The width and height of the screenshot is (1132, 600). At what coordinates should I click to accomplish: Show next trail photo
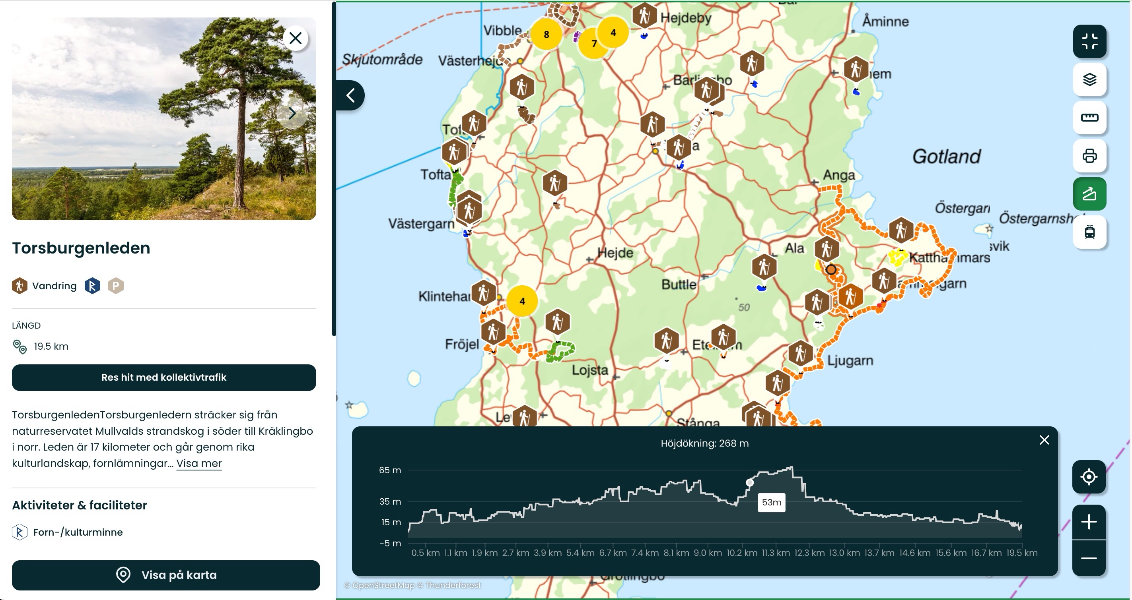coord(292,113)
